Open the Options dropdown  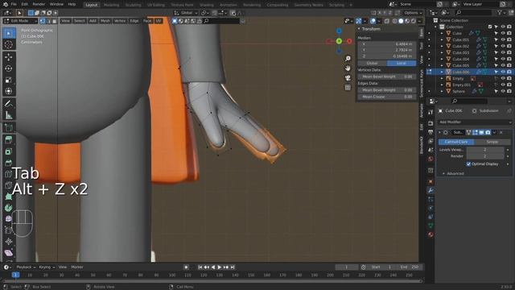tap(413, 13)
